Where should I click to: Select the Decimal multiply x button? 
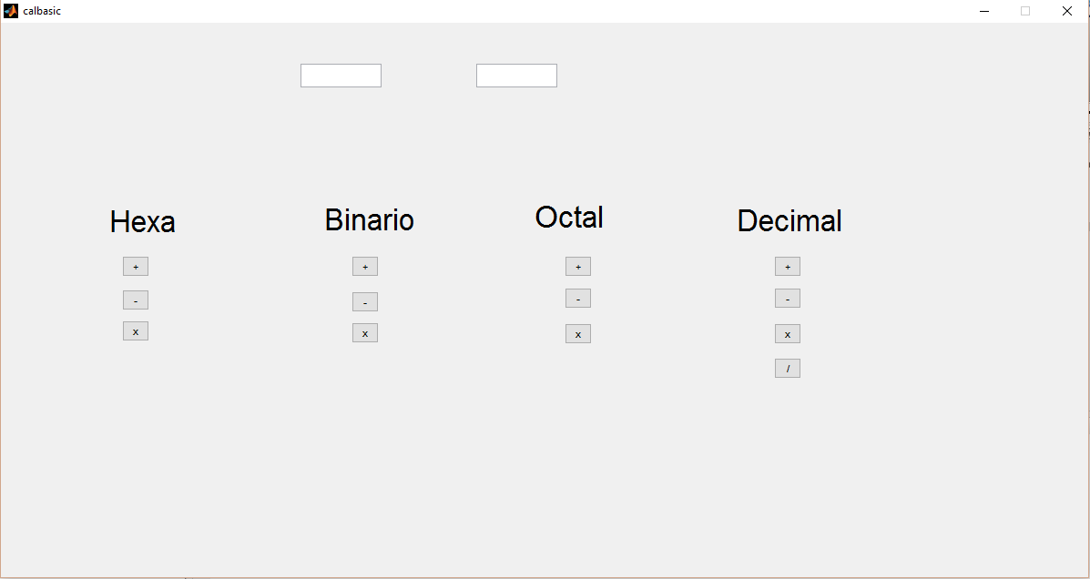[x=788, y=333]
